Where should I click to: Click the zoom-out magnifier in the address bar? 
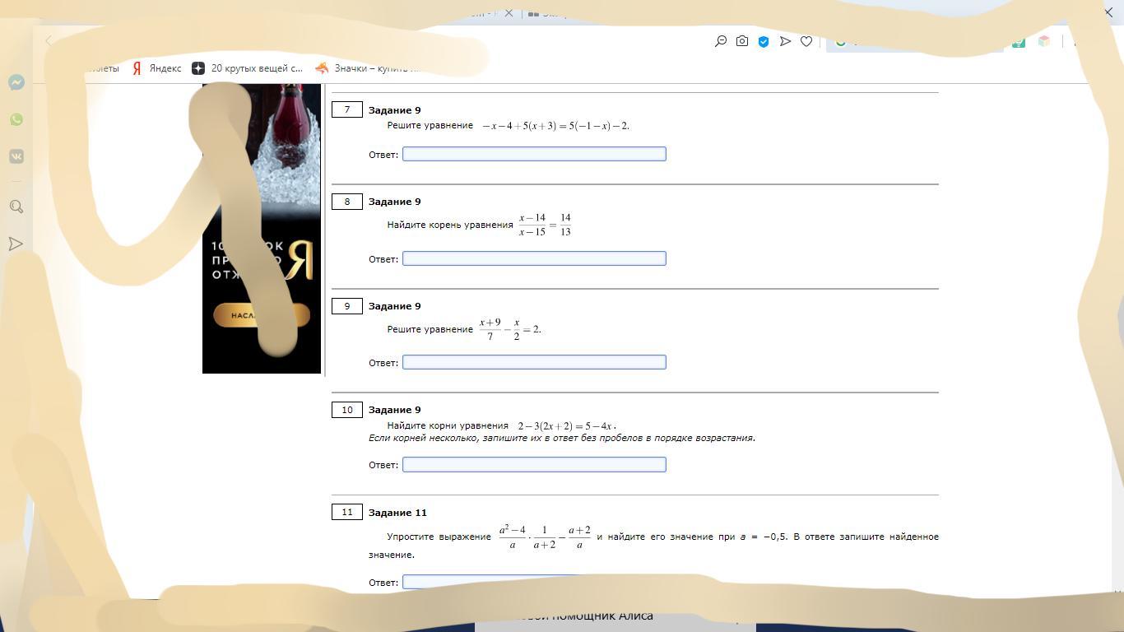pyautogui.click(x=721, y=41)
